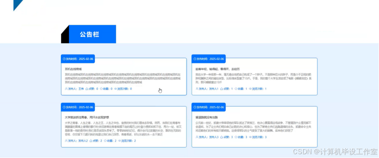
Task: Click clock icon on 留退路就没有出路 card date tag
Action: coord(195,107)
